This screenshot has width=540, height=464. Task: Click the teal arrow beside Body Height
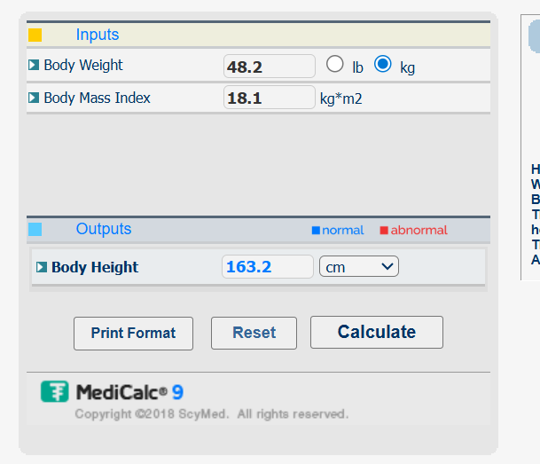click(x=41, y=267)
